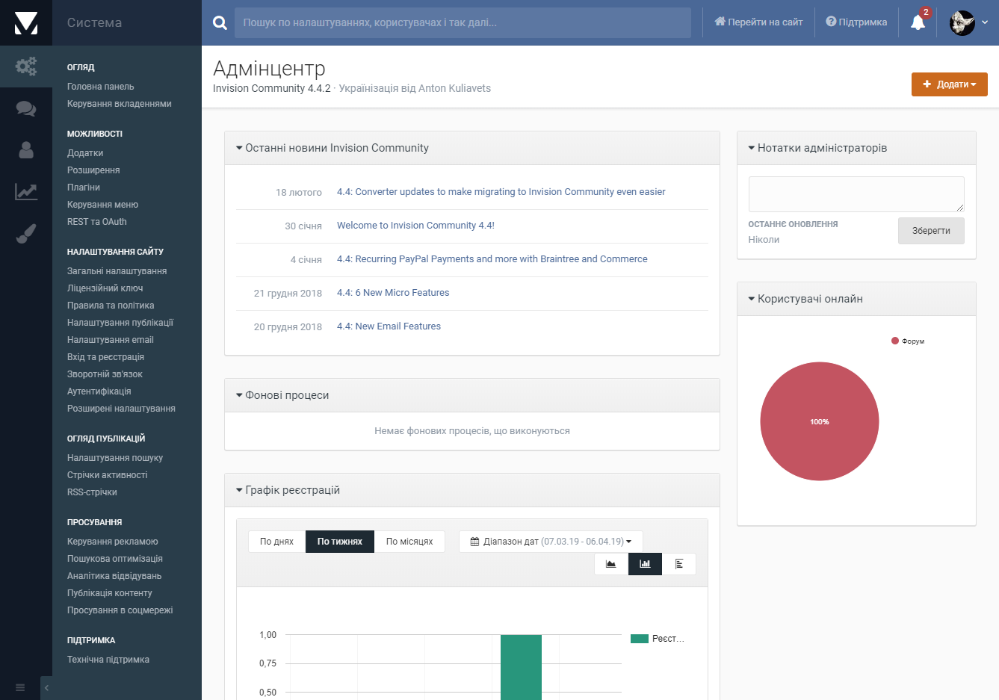Screen dimensions: 999x700
Task: Open 'Загальні налаштування' menu item
Action: click(x=117, y=271)
